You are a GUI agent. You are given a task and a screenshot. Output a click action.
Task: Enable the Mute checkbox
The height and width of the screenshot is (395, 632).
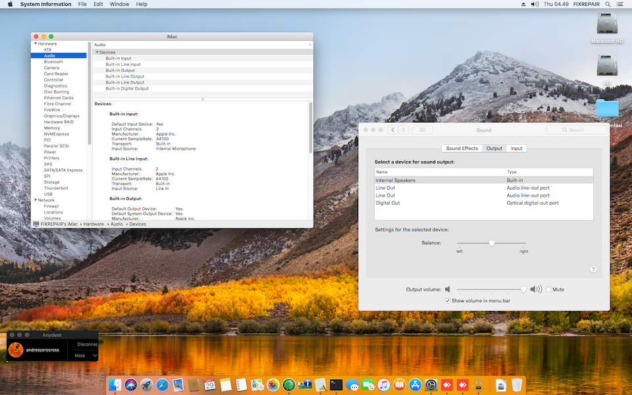548,290
